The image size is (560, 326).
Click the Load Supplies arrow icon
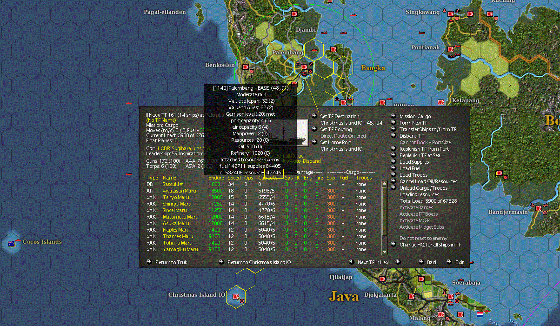pyautogui.click(x=394, y=162)
